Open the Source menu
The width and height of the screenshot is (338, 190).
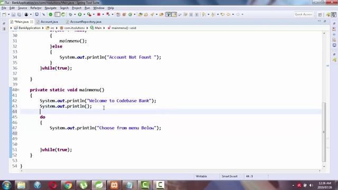point(22,8)
